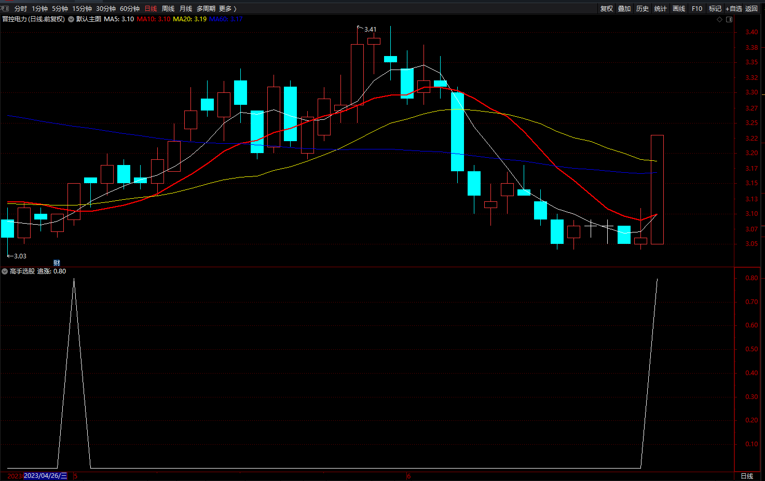
Task: Click the 晋控电力 (日线,前复权) stock title
Action: coord(33,19)
